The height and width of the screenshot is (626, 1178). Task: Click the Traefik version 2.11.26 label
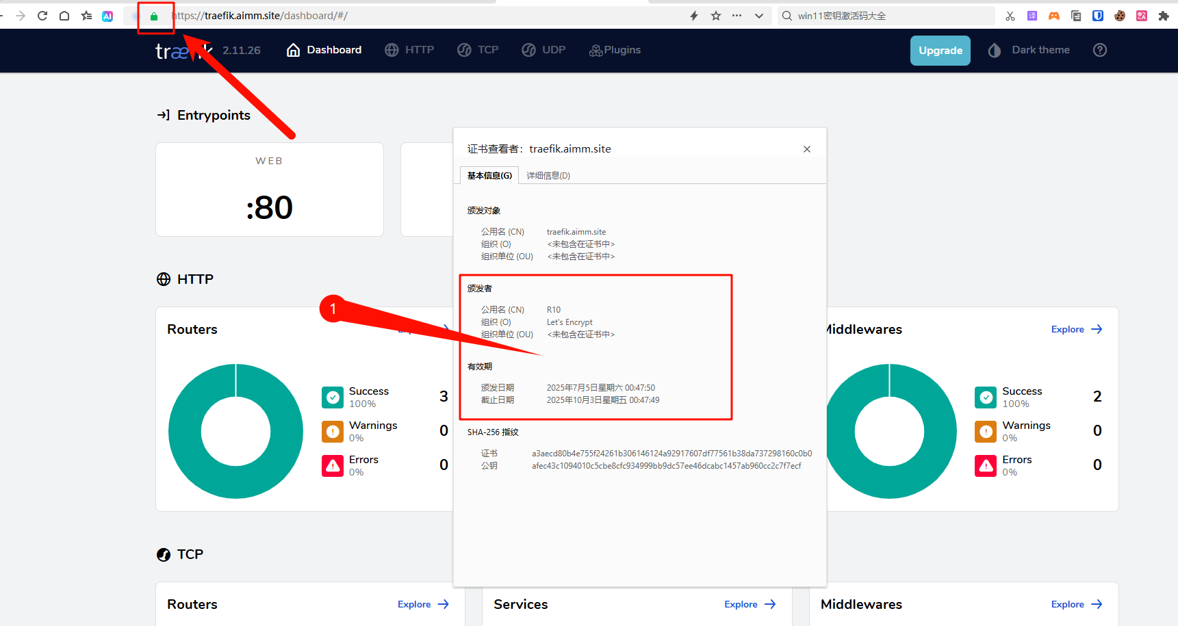(242, 51)
